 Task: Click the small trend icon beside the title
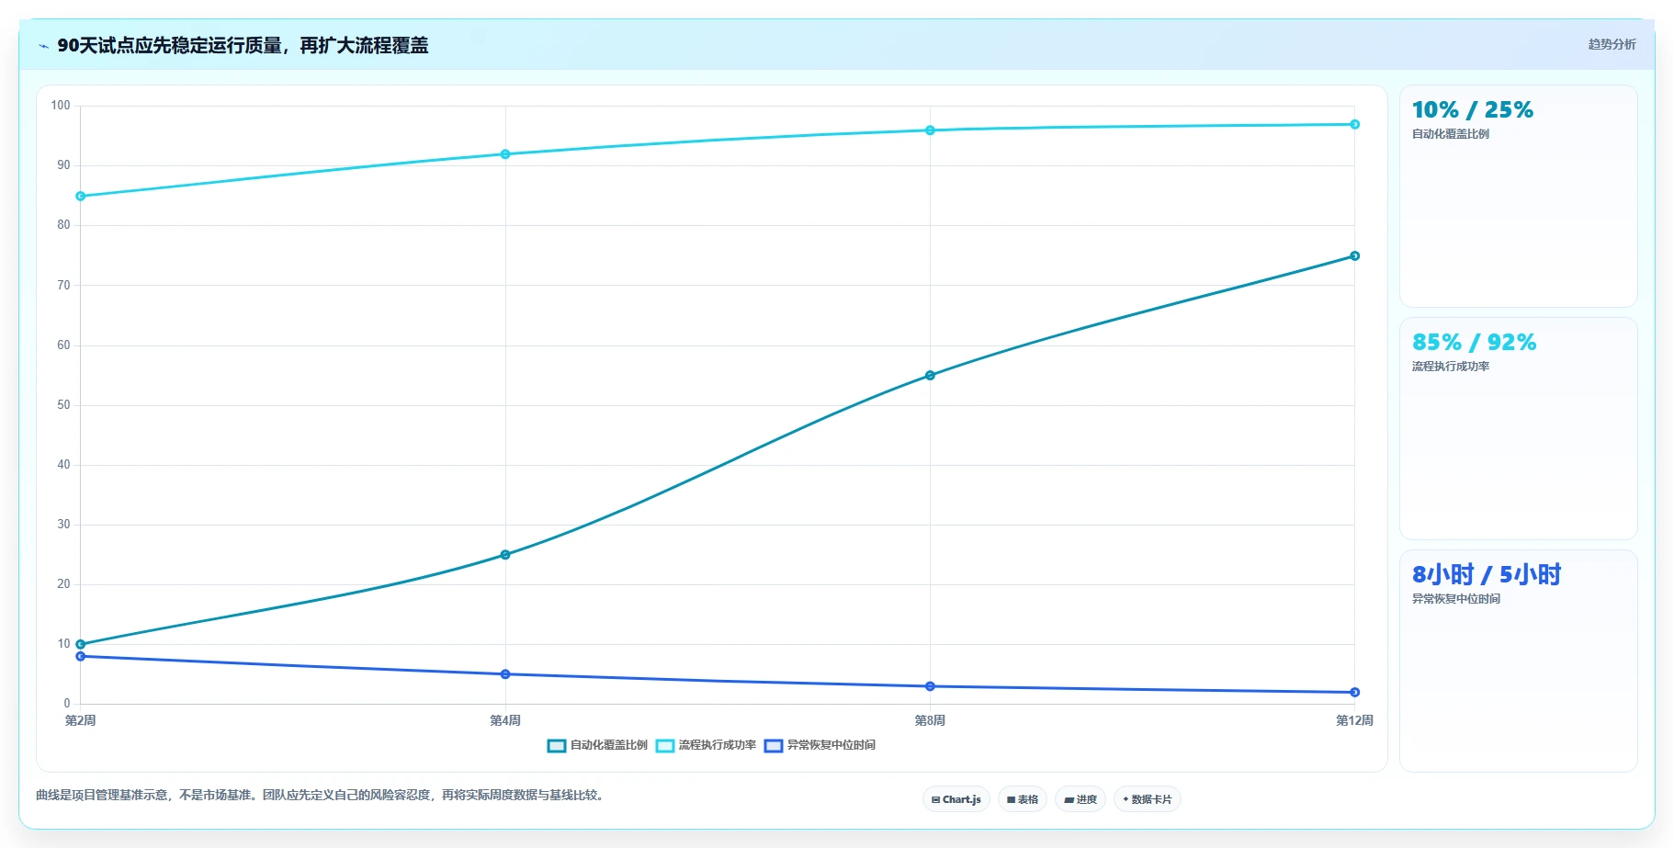pyautogui.click(x=43, y=46)
